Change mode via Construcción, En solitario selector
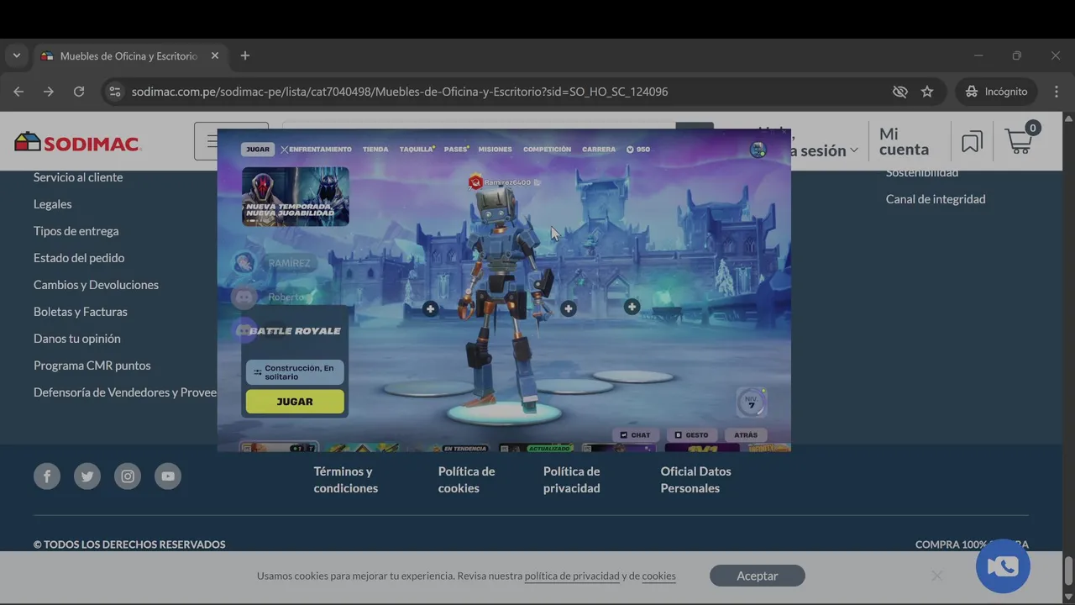 (x=295, y=372)
